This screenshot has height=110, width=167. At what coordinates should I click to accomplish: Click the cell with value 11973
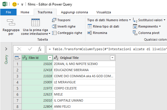(37, 88)
